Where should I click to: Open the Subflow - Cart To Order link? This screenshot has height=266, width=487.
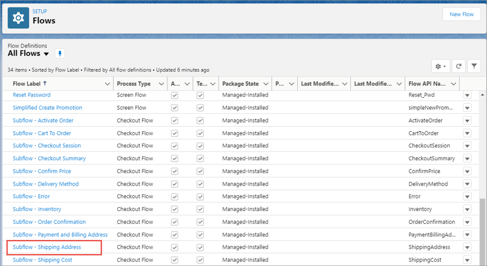42,133
